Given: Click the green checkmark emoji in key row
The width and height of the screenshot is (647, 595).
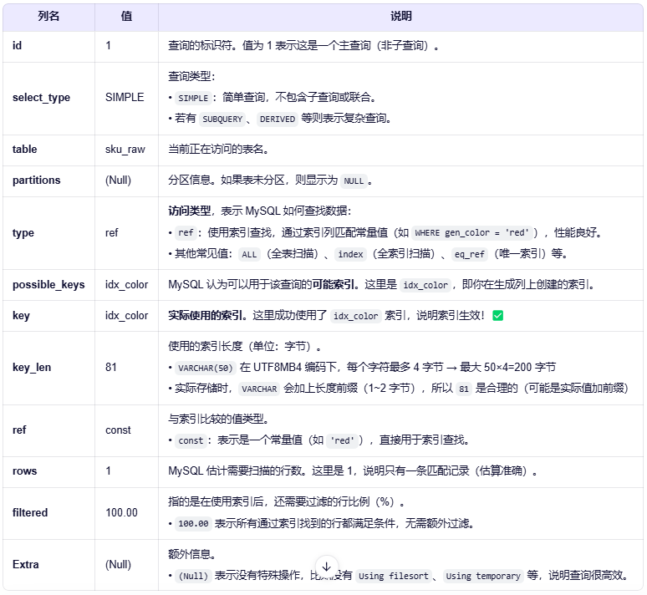Looking at the screenshot, I should (497, 316).
